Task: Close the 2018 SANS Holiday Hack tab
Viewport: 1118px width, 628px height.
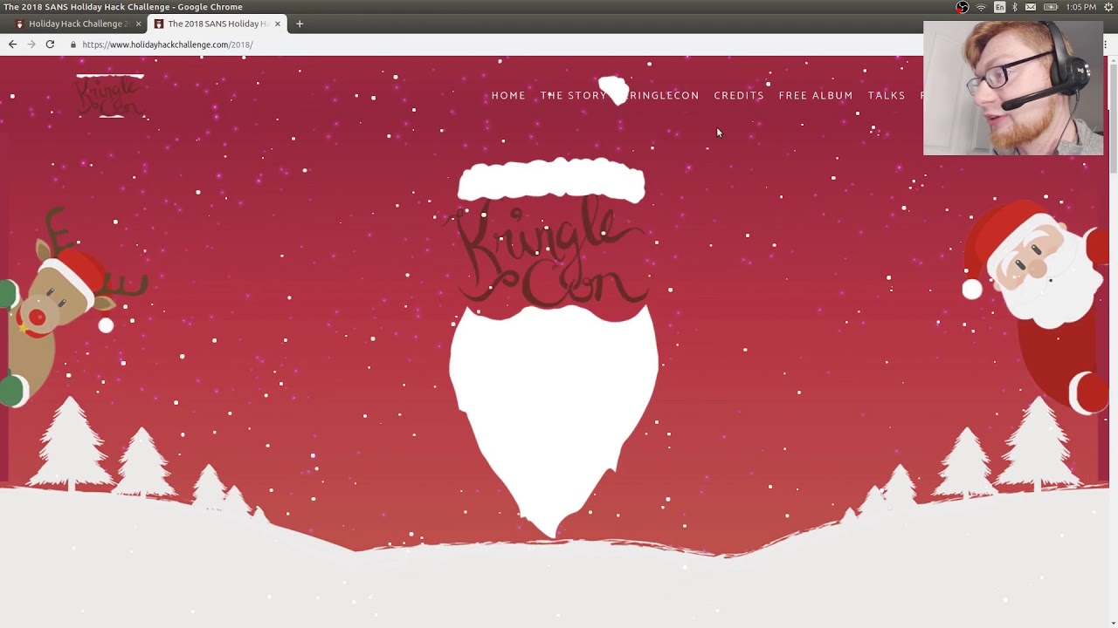Action: click(278, 24)
